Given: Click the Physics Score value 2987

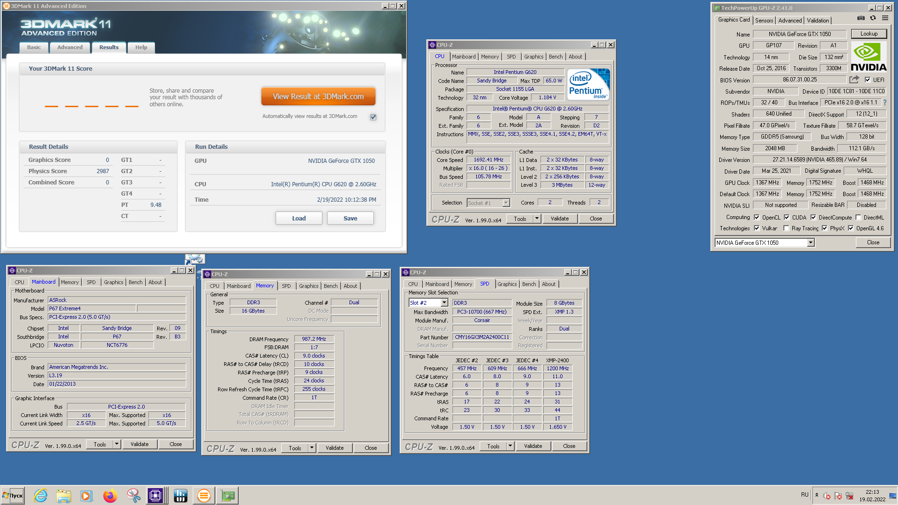Looking at the screenshot, I should 102,171.
